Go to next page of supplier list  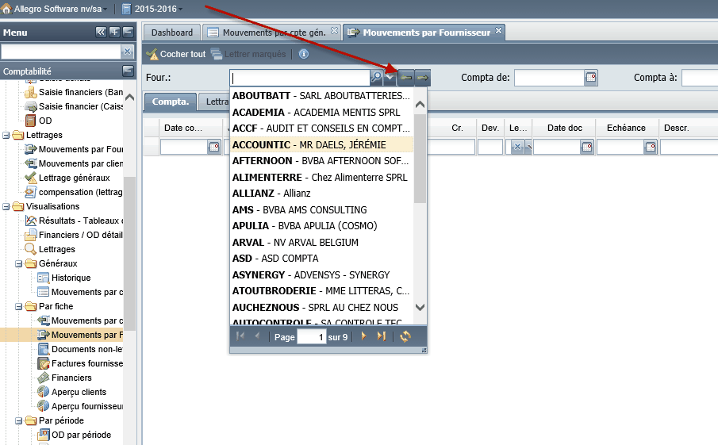[x=363, y=336]
